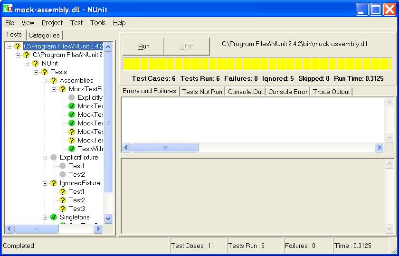Collapse the NUnit namespace node
This screenshot has width=399, height=256.
click(27, 64)
